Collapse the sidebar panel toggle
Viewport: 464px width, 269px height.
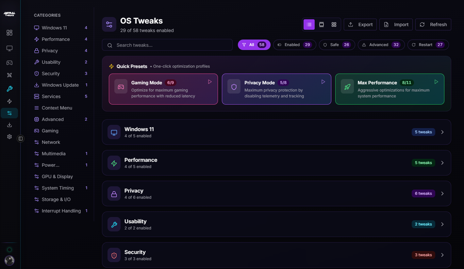(21, 139)
